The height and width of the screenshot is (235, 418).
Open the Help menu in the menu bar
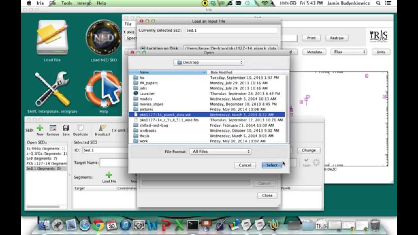pos(102,3)
